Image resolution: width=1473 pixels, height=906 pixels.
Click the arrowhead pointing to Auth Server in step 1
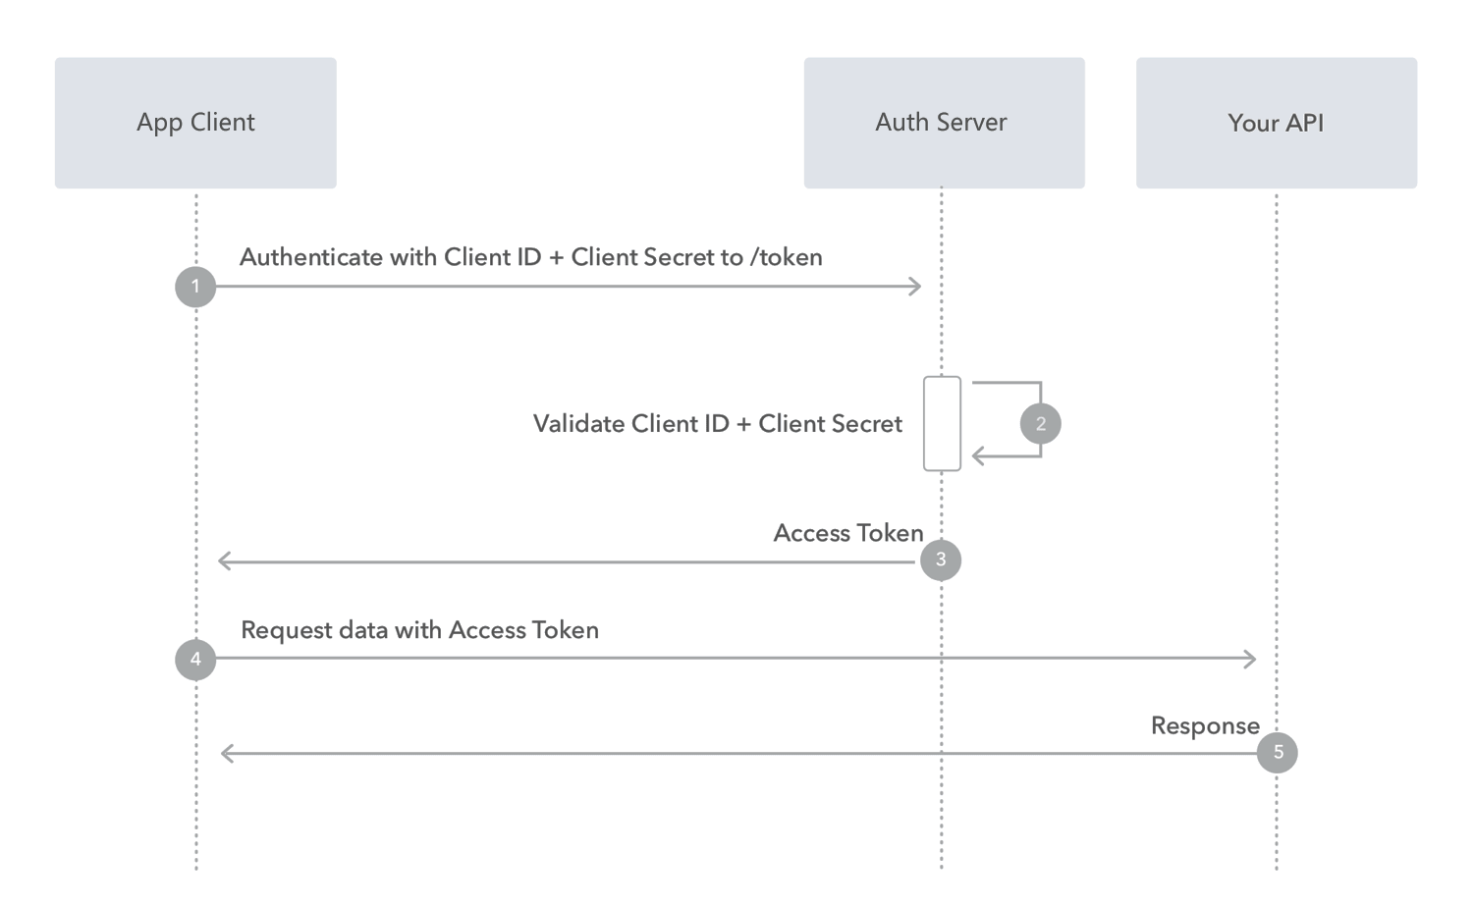[x=915, y=287]
